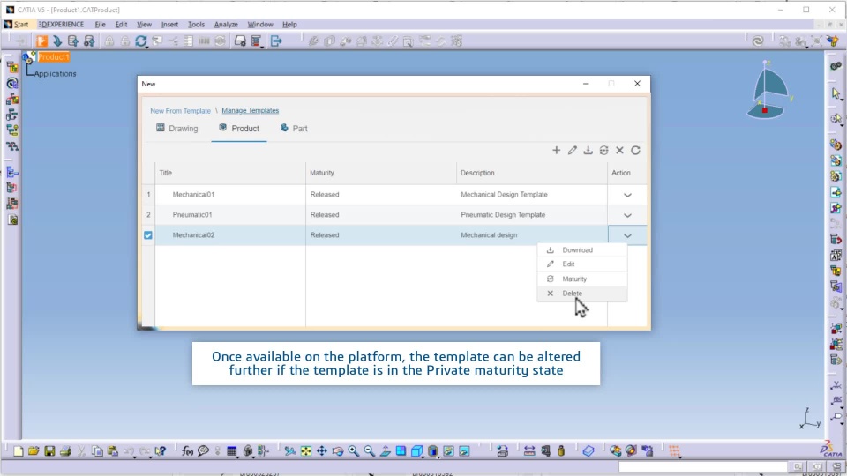Select Maturity in the action menu
This screenshot has width=847, height=476.
pos(573,279)
